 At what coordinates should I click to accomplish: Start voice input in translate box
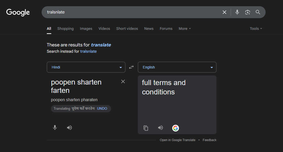coord(55,128)
